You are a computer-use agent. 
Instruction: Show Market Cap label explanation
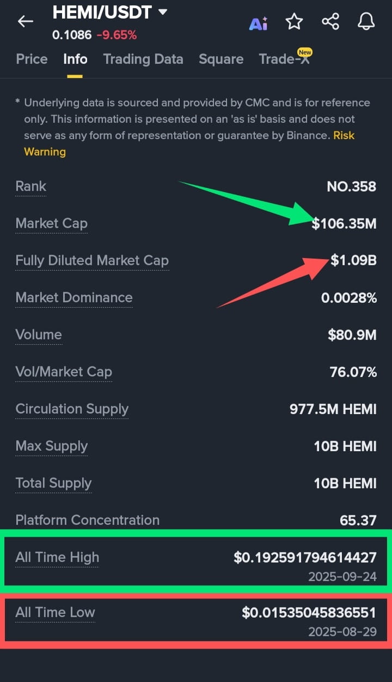(x=52, y=224)
